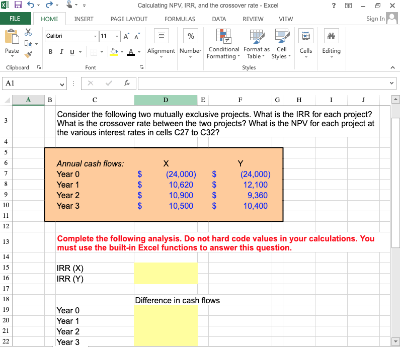Toggle Bold formatting
Image resolution: width=400 pixels, height=347 pixels.
[50, 52]
